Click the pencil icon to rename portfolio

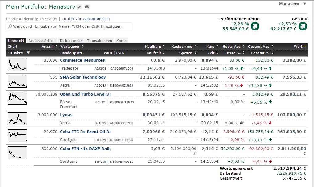pos(79,7)
